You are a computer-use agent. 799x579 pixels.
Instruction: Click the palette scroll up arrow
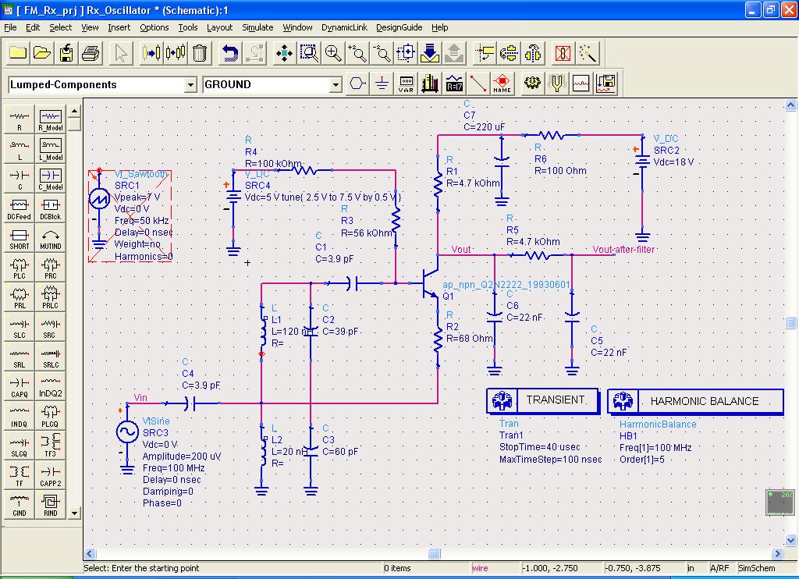(x=74, y=111)
